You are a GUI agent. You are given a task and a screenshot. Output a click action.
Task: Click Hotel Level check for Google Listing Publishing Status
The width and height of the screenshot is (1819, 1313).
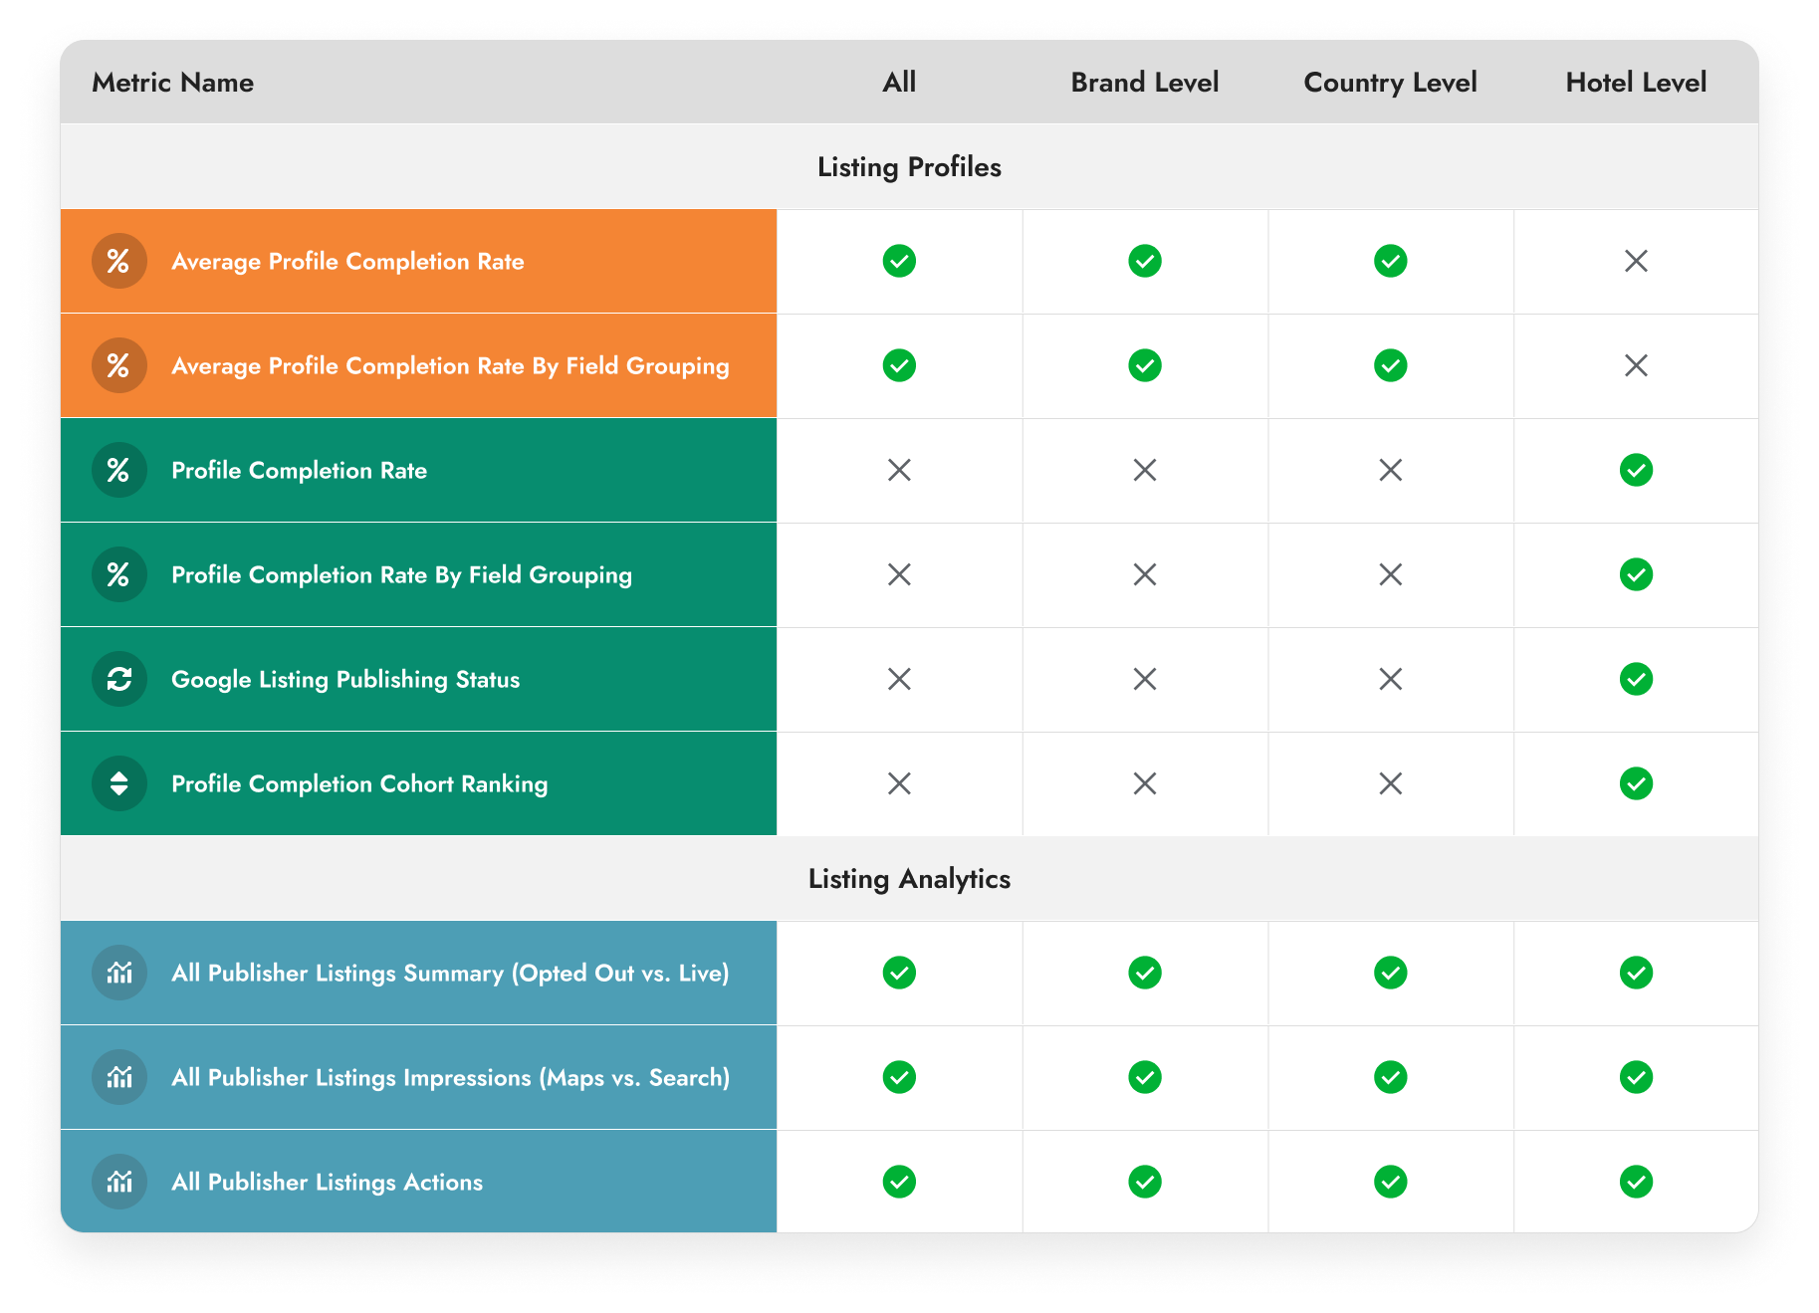pyautogui.click(x=1636, y=679)
